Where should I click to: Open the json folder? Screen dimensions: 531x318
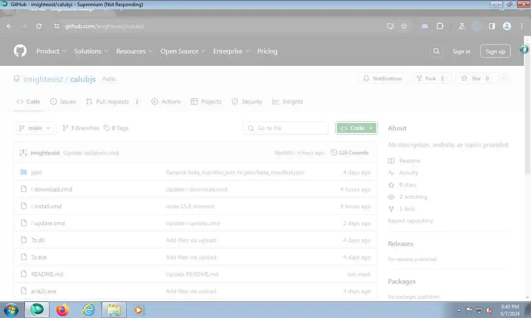click(x=37, y=172)
